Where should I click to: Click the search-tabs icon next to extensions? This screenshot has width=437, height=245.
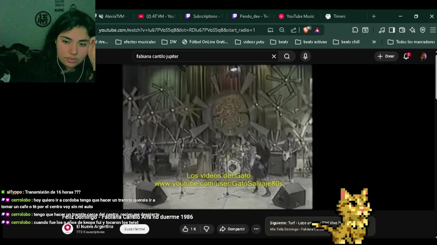365,30
